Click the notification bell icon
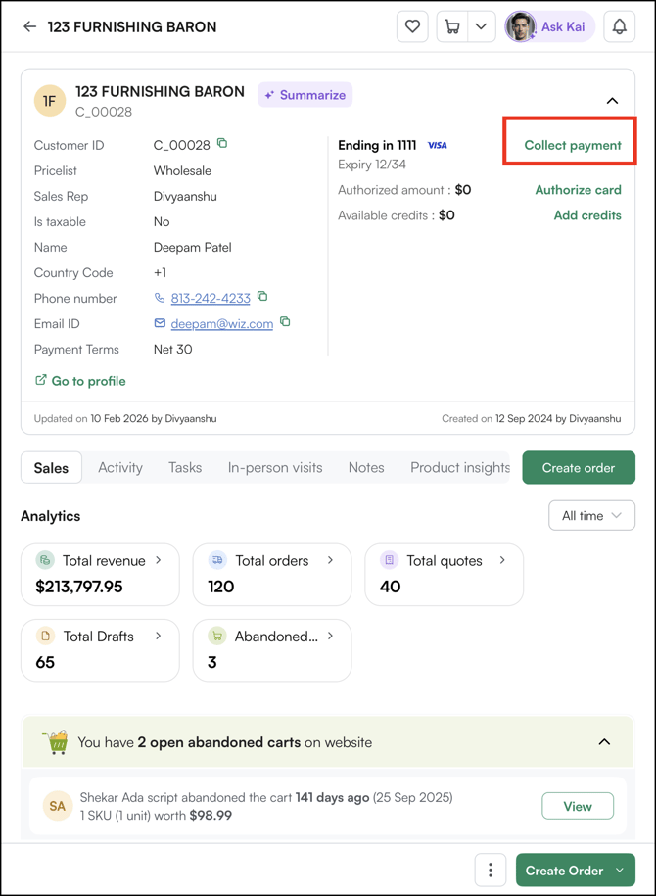 click(x=619, y=26)
